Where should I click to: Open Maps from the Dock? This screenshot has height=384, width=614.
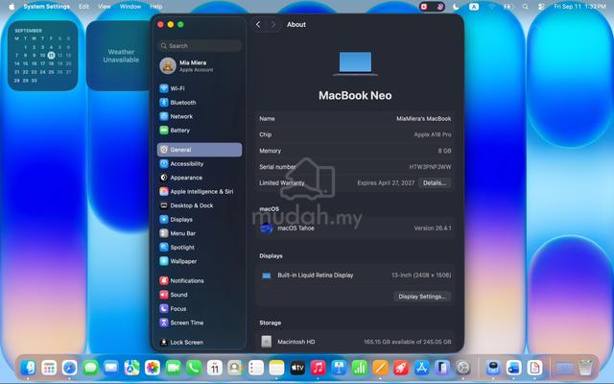point(132,368)
